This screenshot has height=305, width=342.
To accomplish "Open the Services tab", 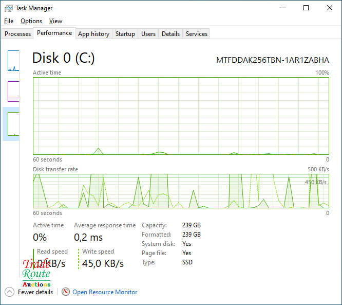I will (196, 34).
